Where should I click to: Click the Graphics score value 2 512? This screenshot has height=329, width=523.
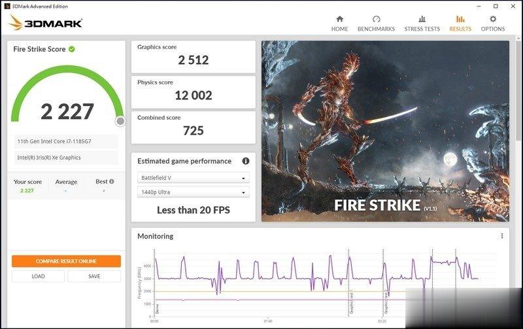point(194,60)
